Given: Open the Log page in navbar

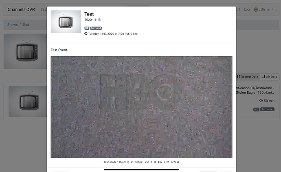Looking at the screenshot, I should coord(247,9).
